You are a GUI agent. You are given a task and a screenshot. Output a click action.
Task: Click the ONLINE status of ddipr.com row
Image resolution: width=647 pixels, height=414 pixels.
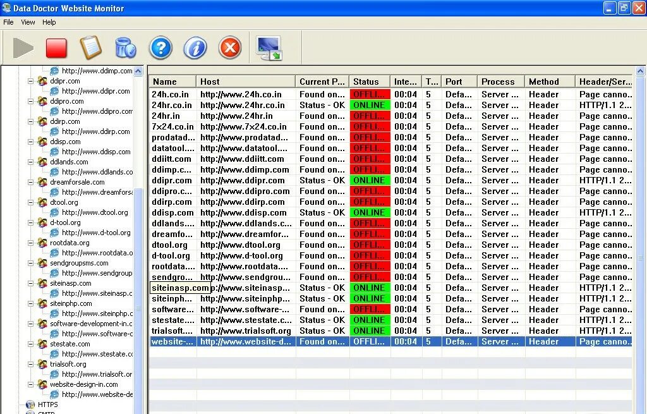pyautogui.click(x=370, y=180)
